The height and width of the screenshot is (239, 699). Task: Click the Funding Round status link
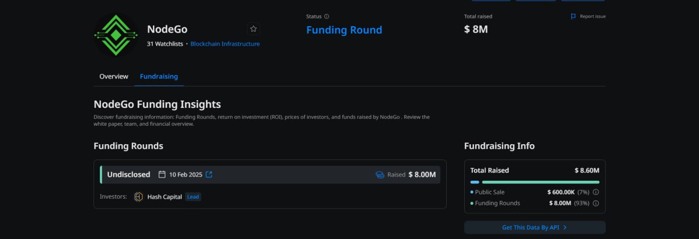click(x=344, y=30)
